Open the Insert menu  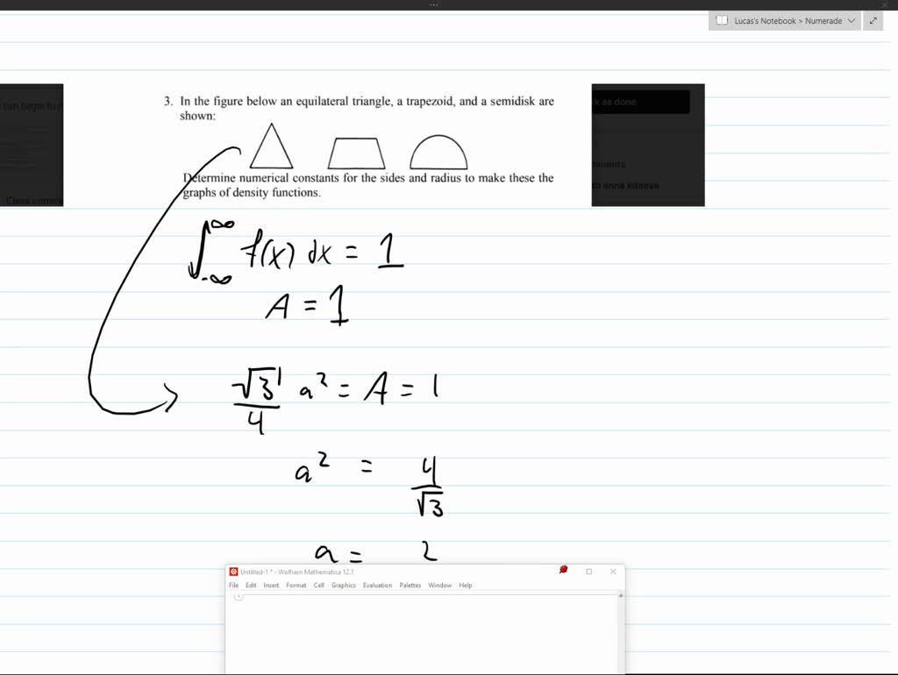(x=271, y=585)
